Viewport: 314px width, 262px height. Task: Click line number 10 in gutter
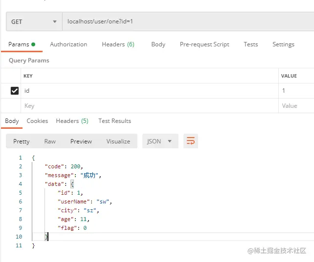coord(19,237)
